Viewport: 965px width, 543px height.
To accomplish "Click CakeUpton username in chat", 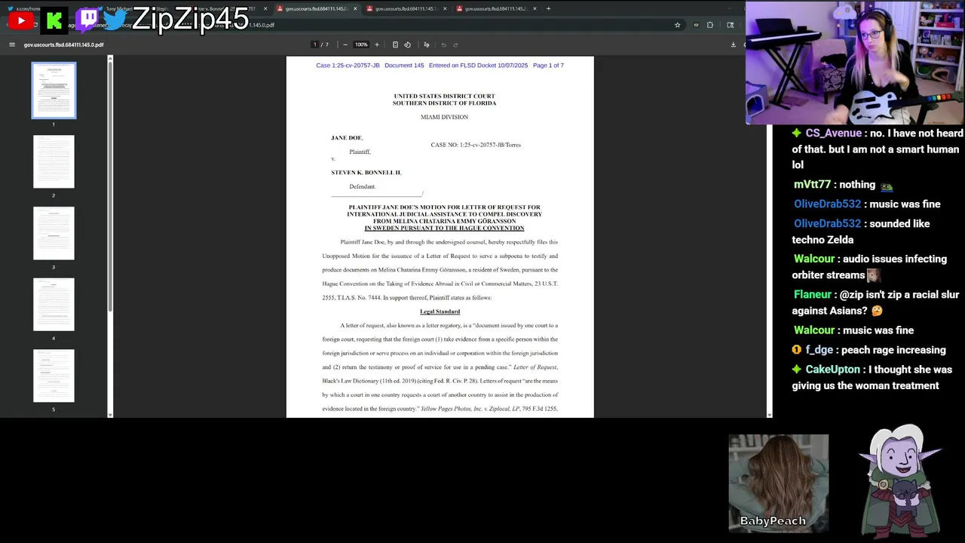I will click(x=832, y=370).
